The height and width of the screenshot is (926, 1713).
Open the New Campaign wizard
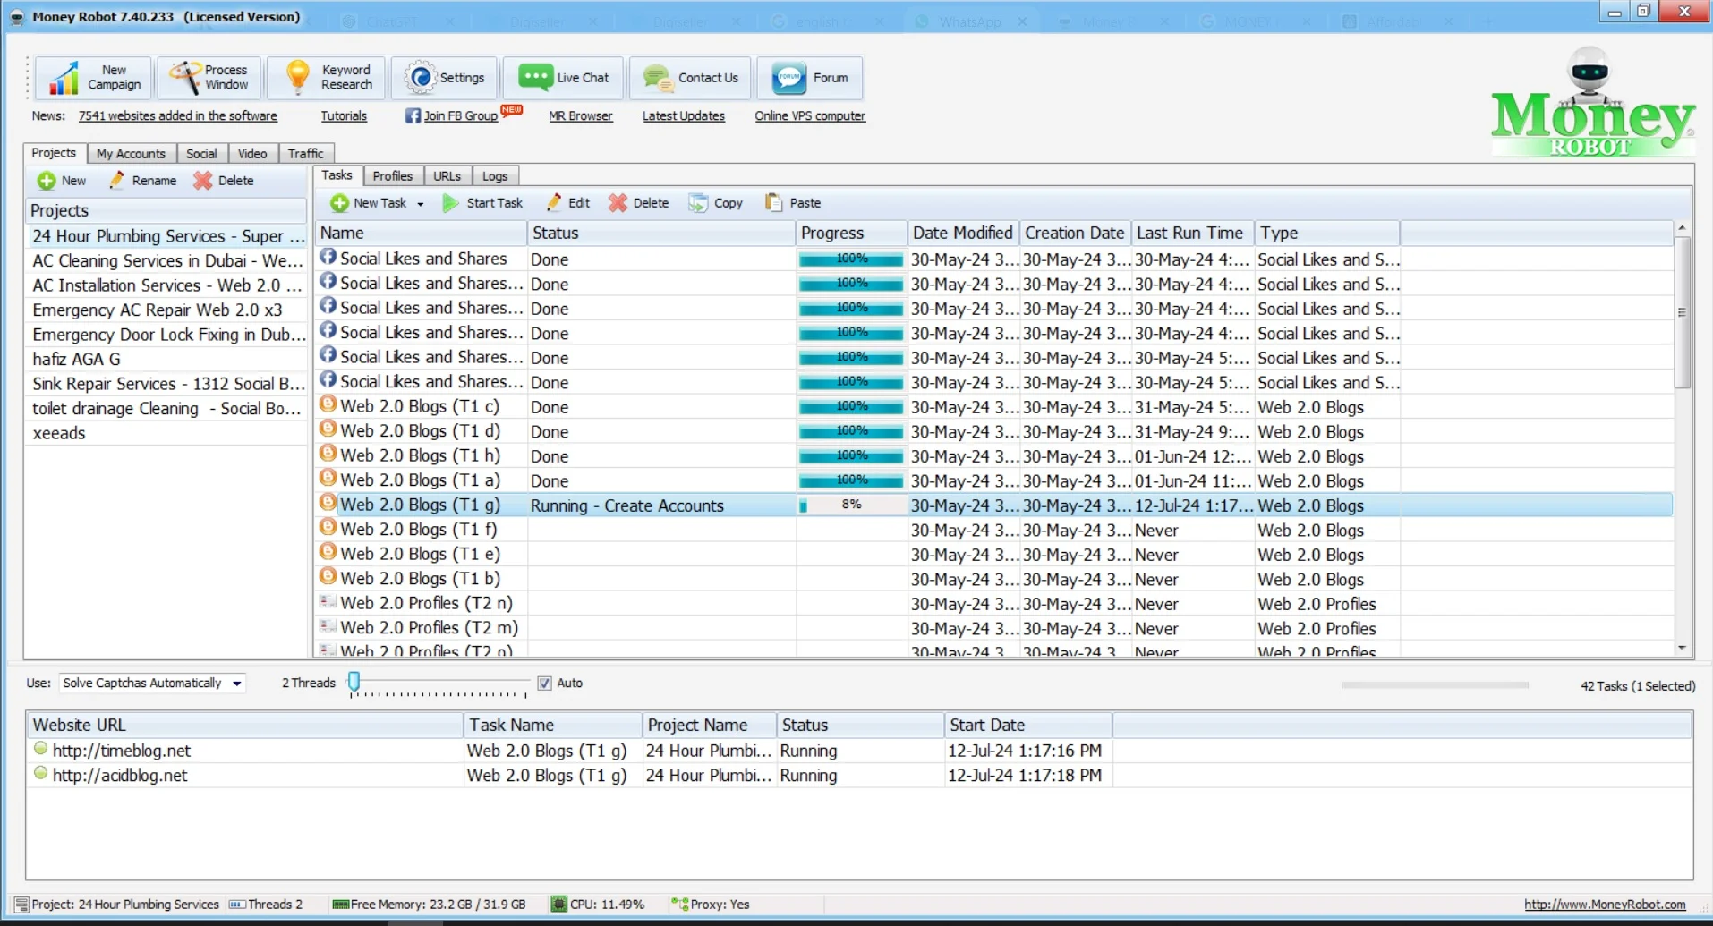[95, 78]
